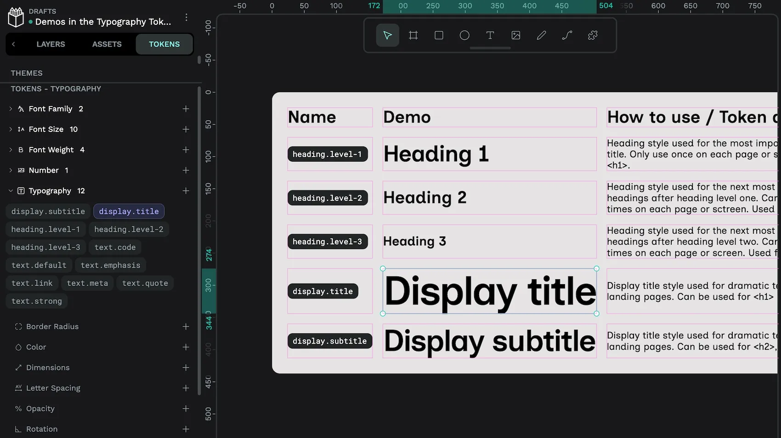Activate the Move selection tool
Screen dimensions: 781x438
[387, 35]
